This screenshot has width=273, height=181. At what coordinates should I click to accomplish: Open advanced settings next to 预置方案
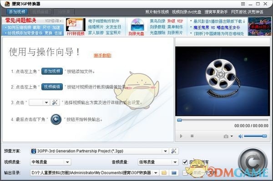coord(174,151)
